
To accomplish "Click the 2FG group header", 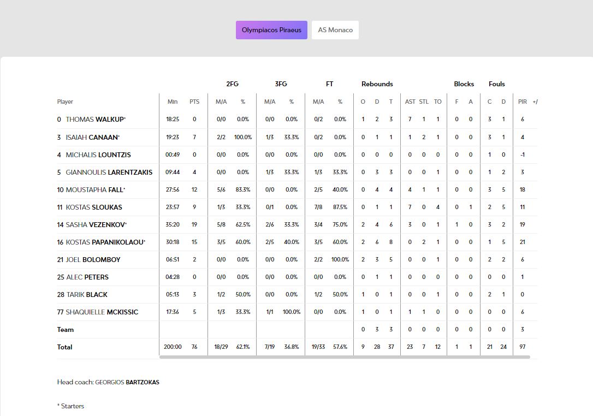I will [x=232, y=84].
